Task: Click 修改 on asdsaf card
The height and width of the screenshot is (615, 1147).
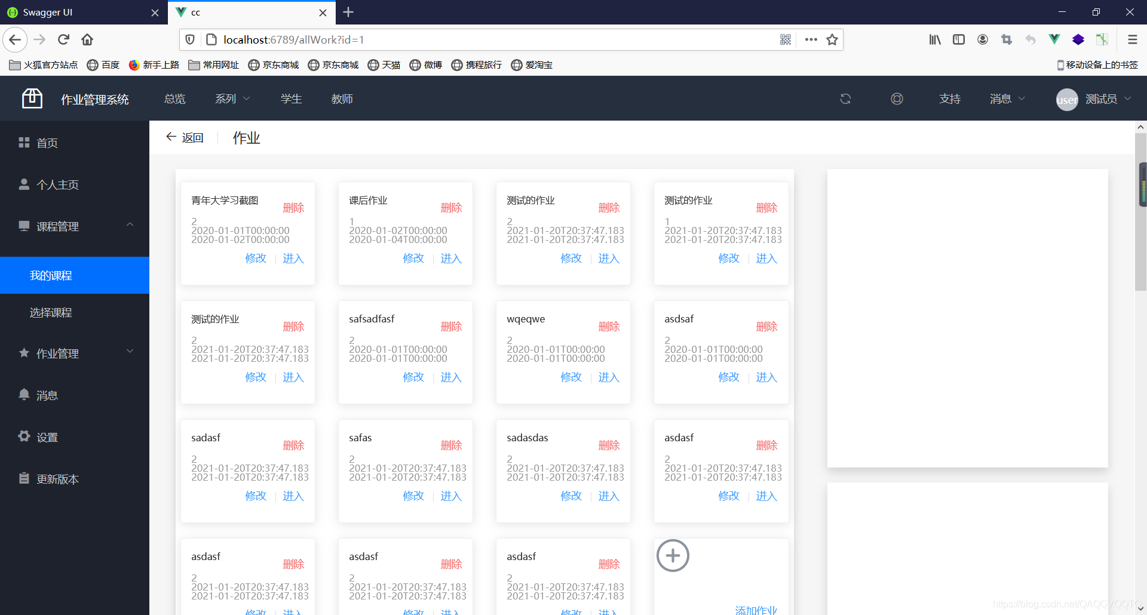Action: click(729, 377)
